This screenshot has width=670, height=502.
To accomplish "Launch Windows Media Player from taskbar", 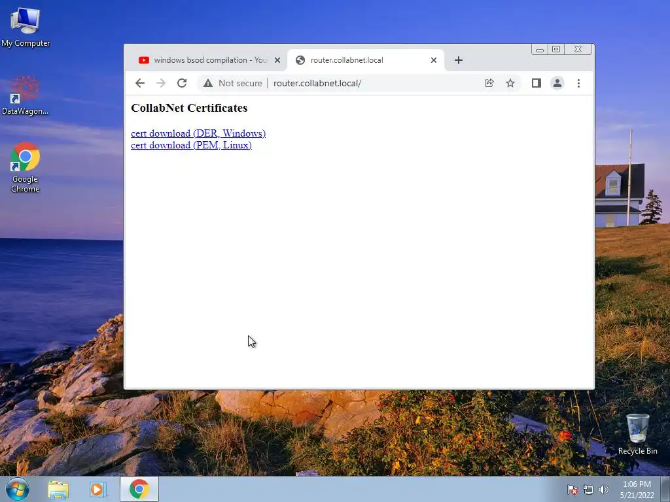I will pyautogui.click(x=97, y=489).
